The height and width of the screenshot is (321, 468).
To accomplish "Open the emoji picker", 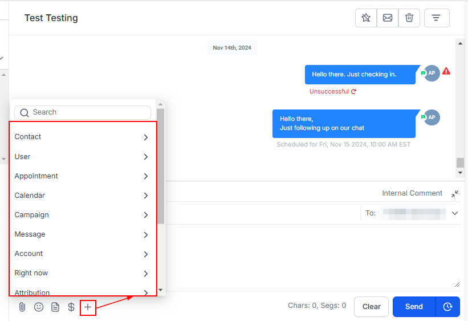I will (x=39, y=307).
